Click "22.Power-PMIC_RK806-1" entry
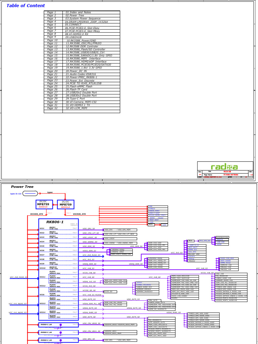This screenshot has height=344, width=258. (82, 78)
